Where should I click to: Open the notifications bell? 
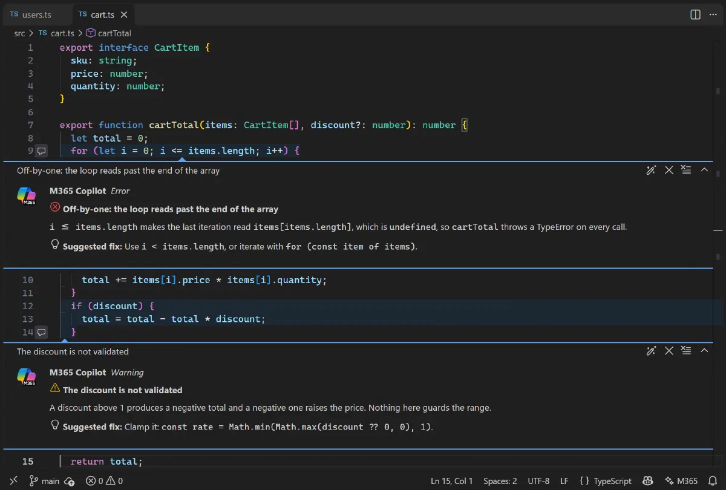[x=713, y=481]
